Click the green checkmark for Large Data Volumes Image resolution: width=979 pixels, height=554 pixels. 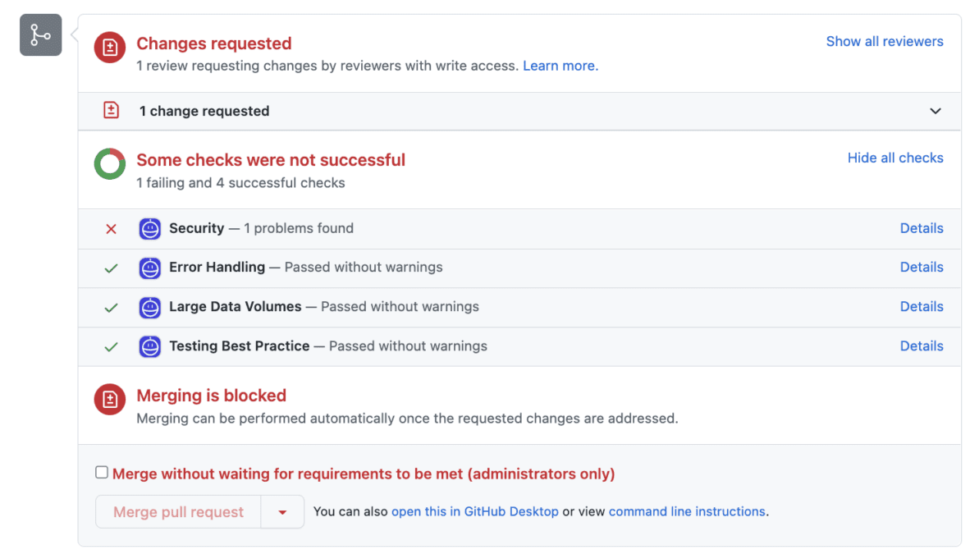111,308
